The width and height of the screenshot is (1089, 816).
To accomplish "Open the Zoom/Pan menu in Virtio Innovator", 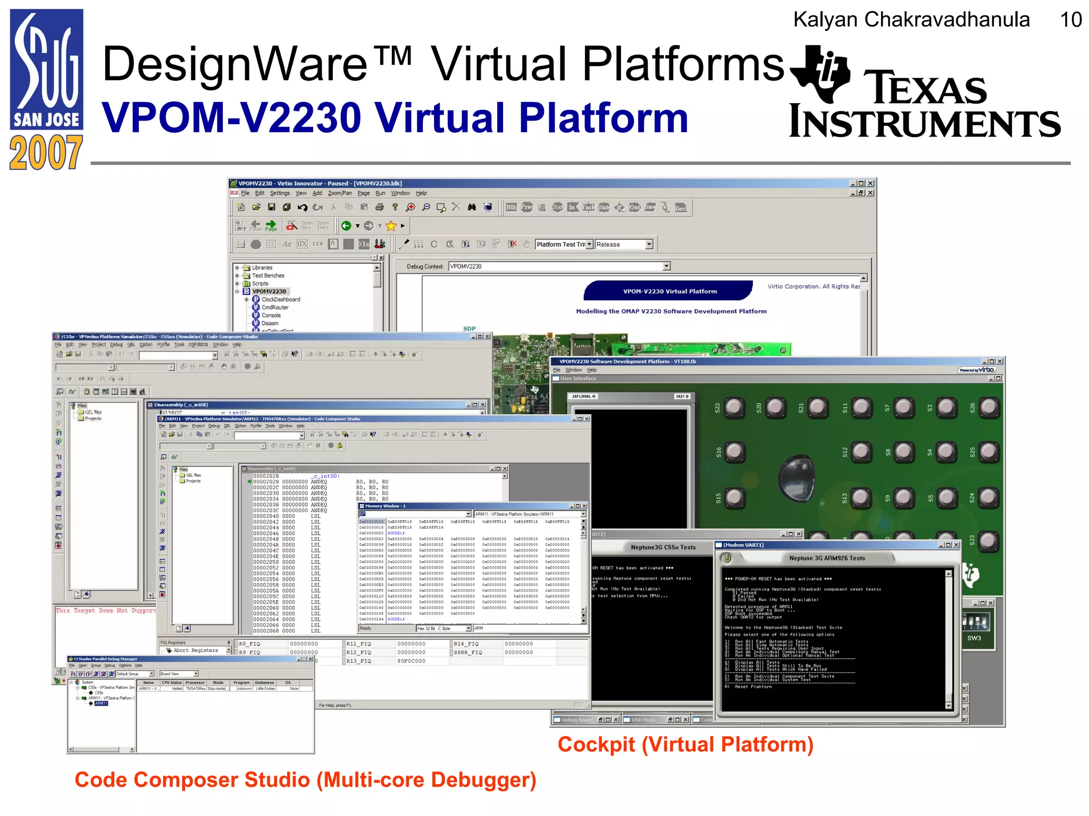I will click(340, 193).
